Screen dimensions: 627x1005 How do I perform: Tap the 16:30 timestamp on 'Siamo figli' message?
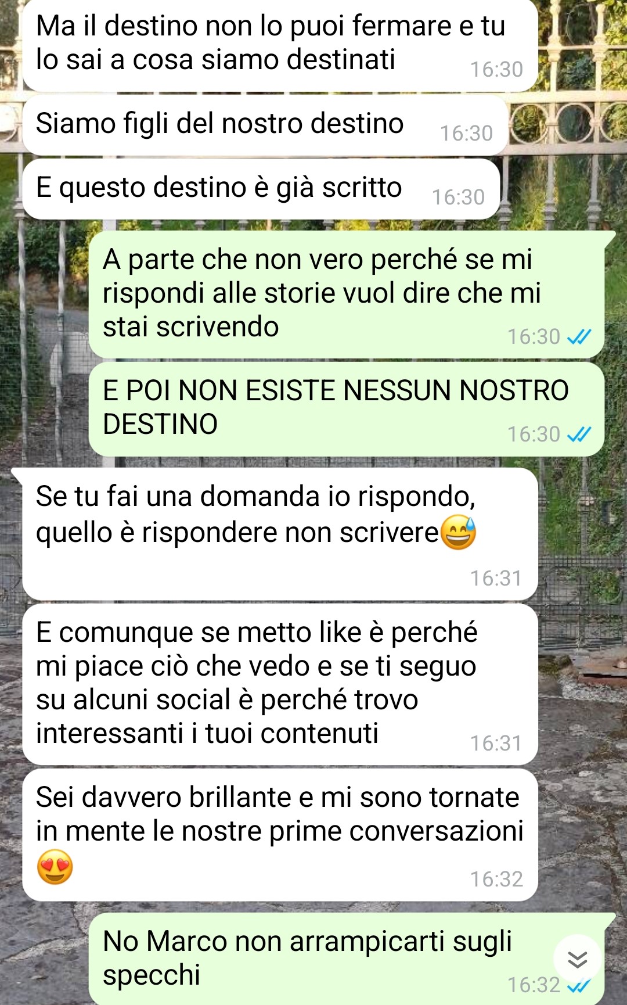[466, 133]
